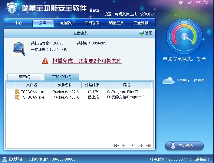Viewport: 214px width, 163px height.
Task: Open the 在线服务 link
Action: click(x=16, y=159)
